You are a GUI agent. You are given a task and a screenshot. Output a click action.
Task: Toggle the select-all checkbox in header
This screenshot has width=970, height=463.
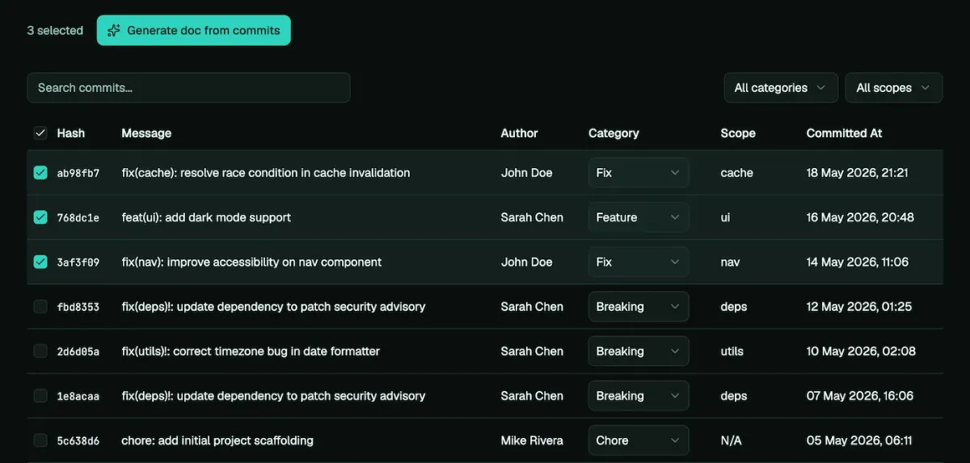click(x=40, y=133)
